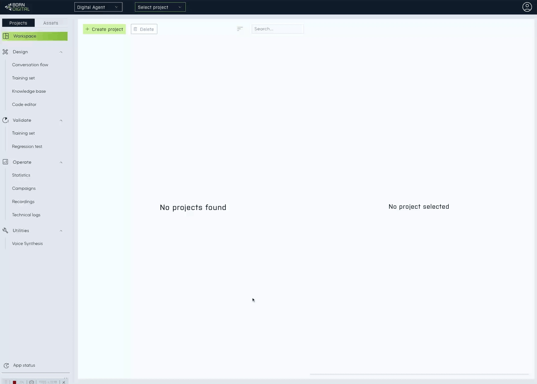Select the Projects tab
The image size is (537, 384).
point(18,23)
